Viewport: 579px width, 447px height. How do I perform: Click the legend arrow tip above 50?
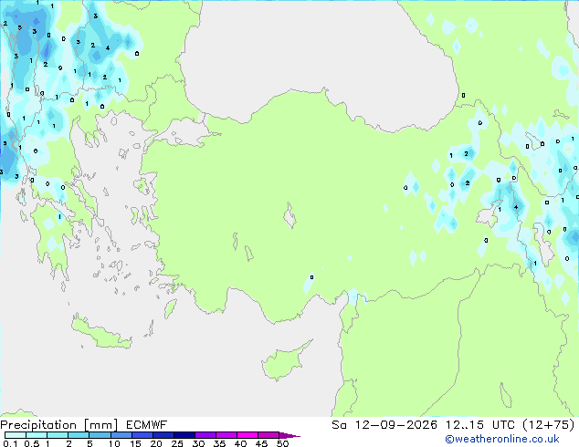289,435
